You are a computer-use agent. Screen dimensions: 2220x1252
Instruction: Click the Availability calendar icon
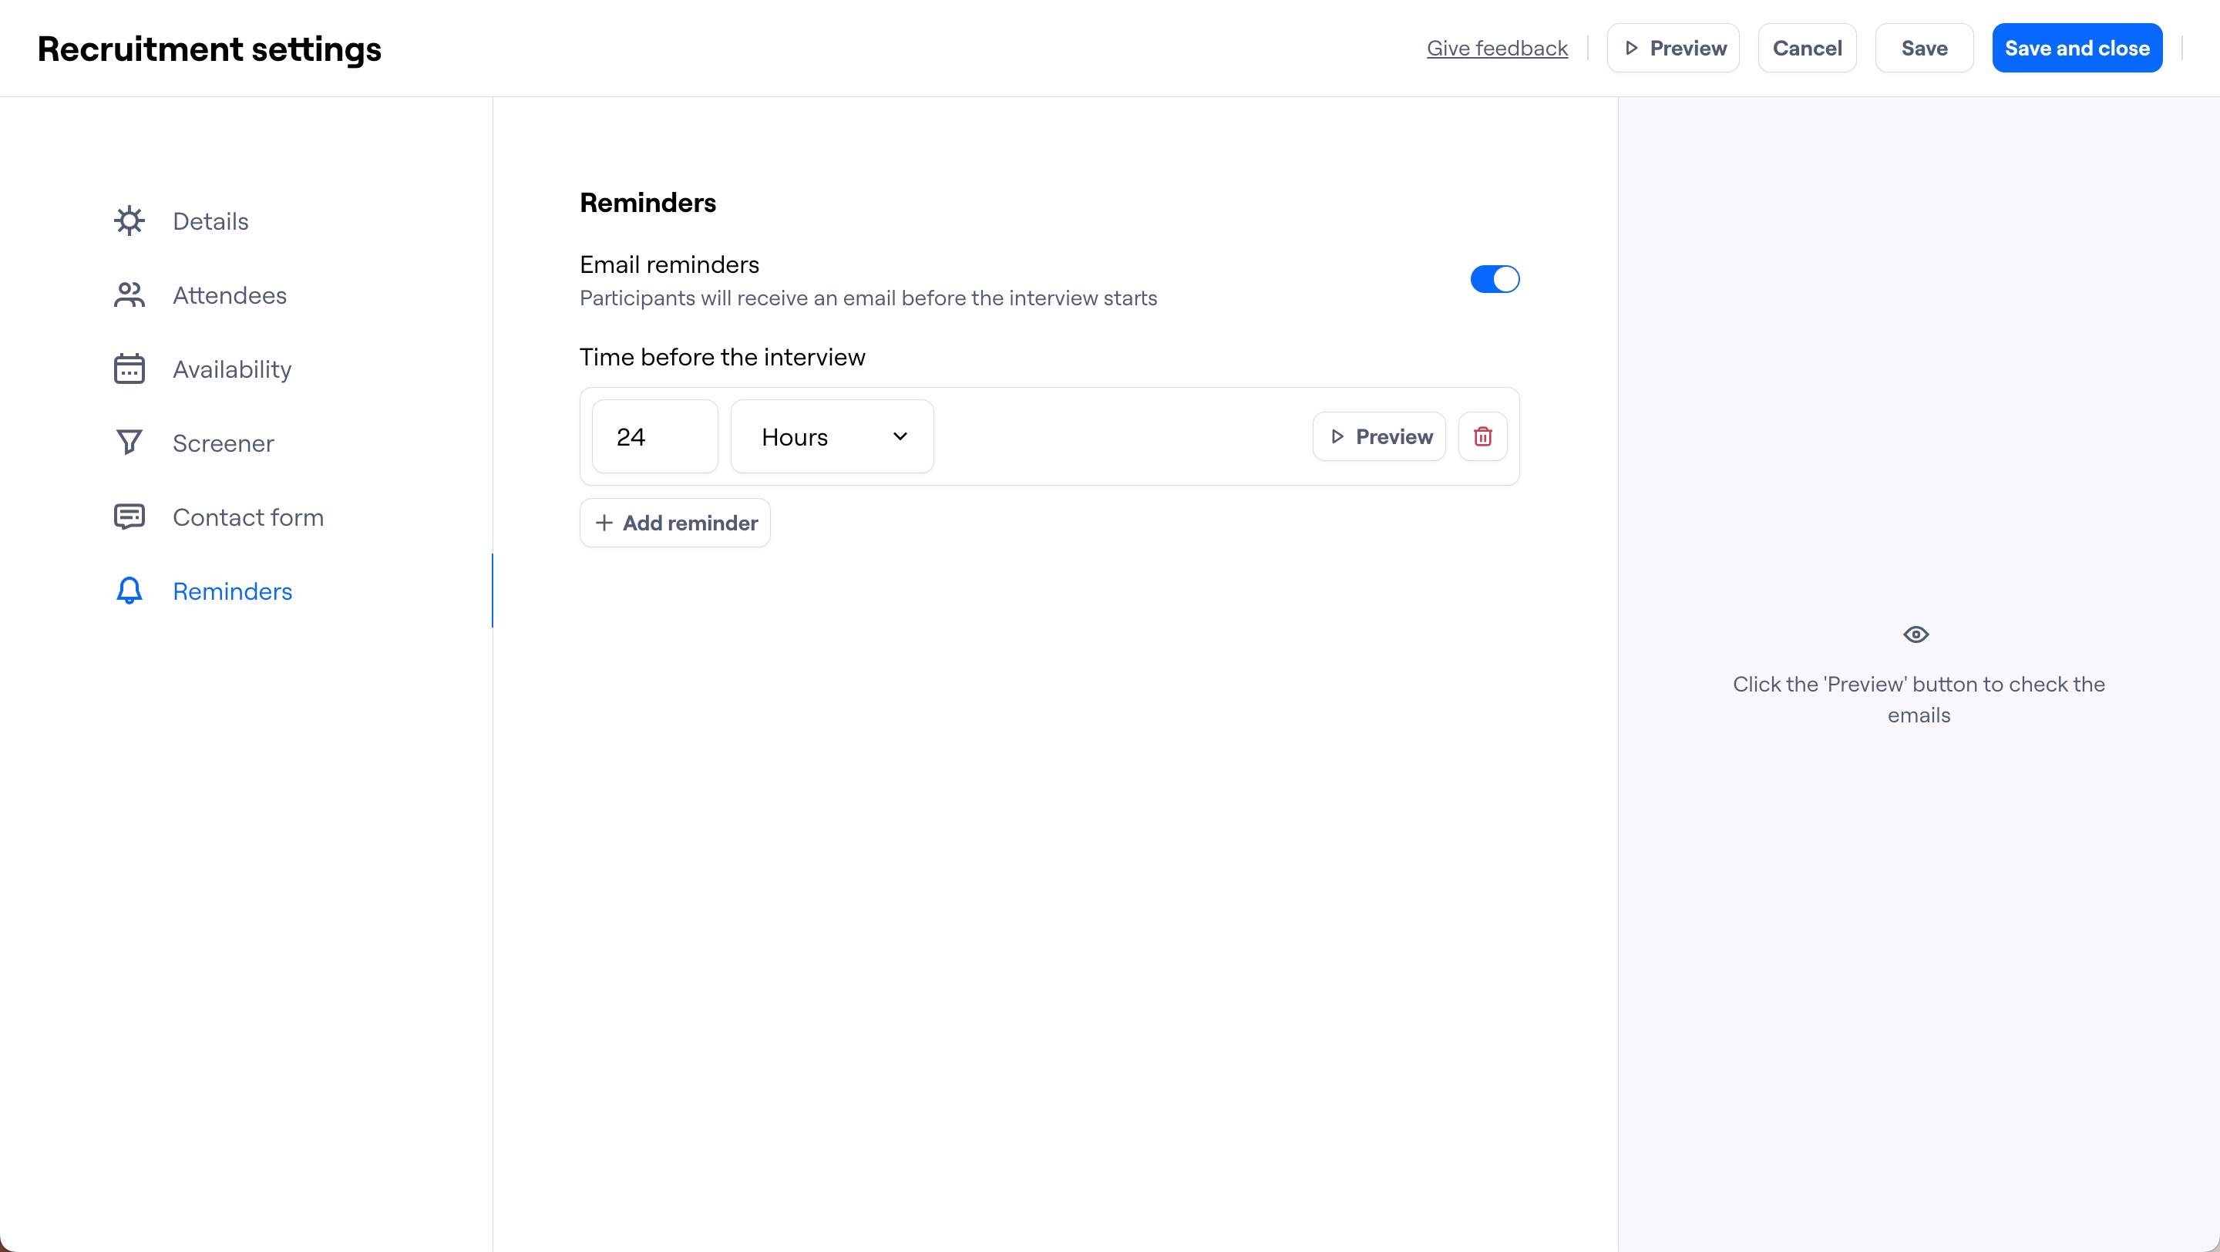click(129, 369)
